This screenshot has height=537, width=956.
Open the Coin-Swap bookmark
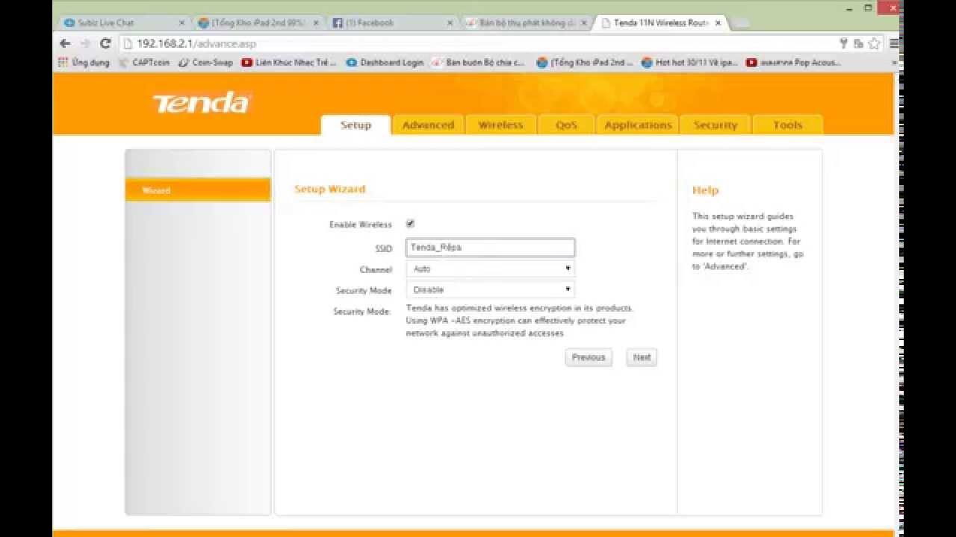pyautogui.click(x=206, y=63)
